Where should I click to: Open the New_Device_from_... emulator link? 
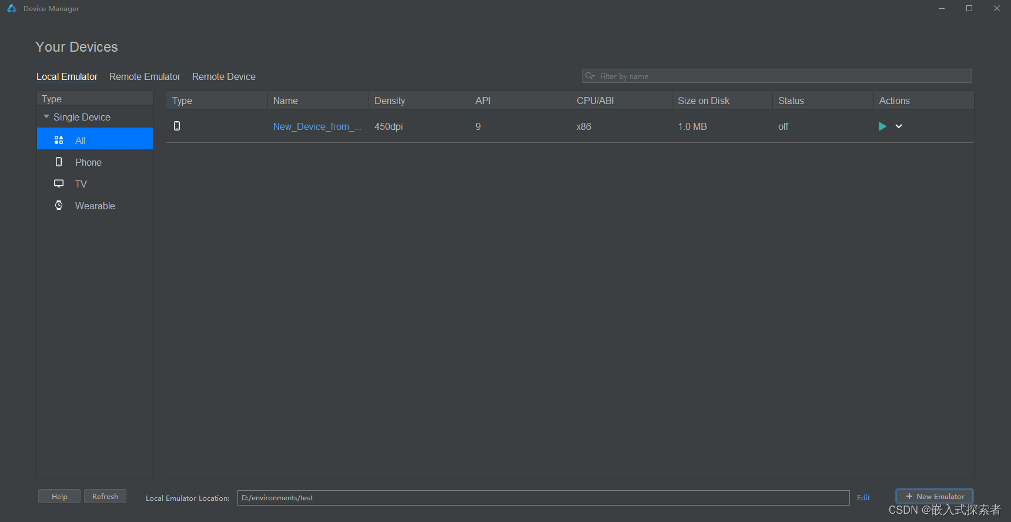317,126
